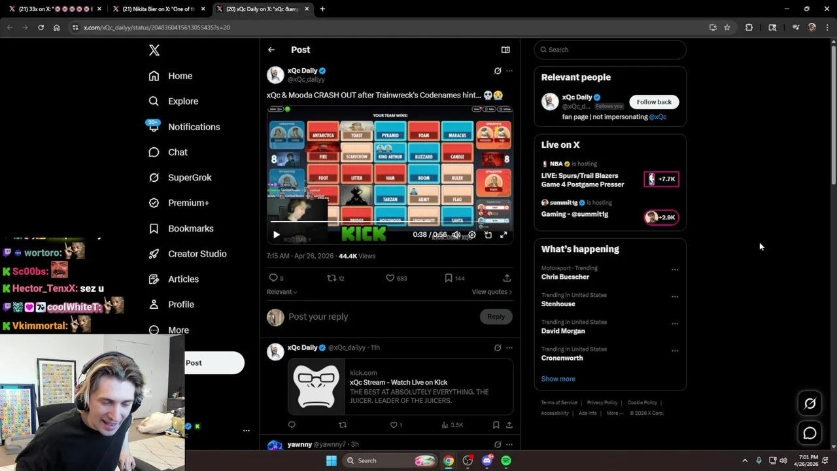Open the Bookmarks icon in the sidebar
837x471 pixels.
tap(154, 228)
